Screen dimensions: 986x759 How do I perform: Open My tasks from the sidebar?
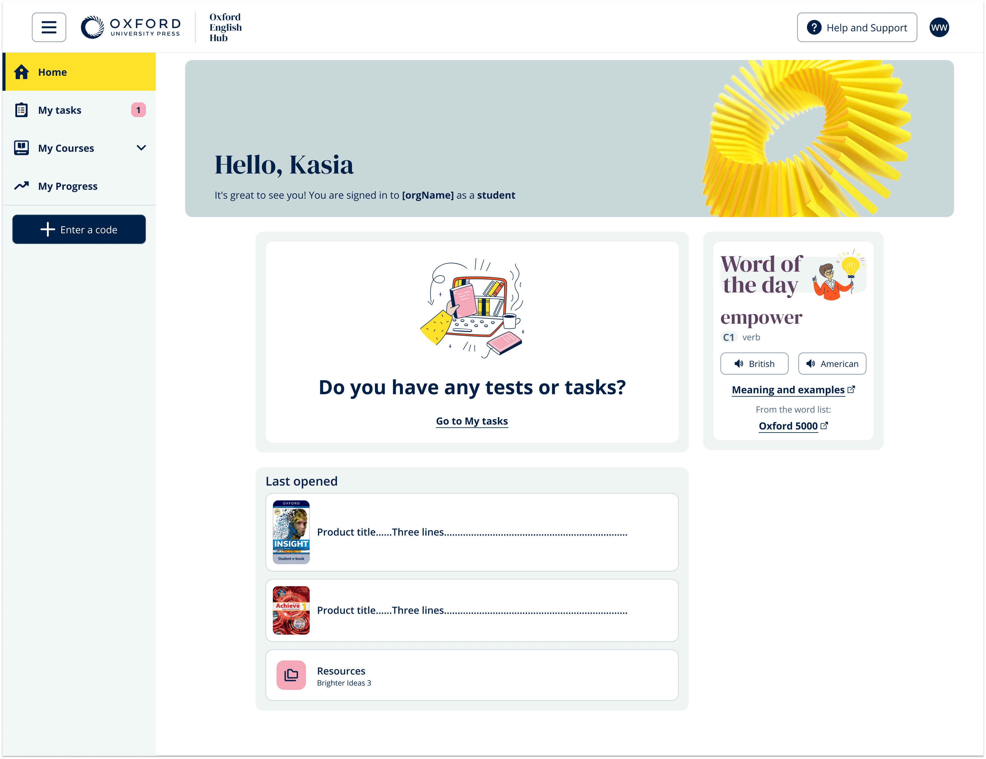[x=59, y=110]
